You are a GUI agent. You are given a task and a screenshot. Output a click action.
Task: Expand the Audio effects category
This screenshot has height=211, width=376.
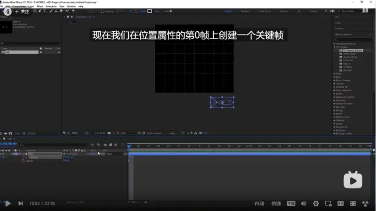pos(338,74)
